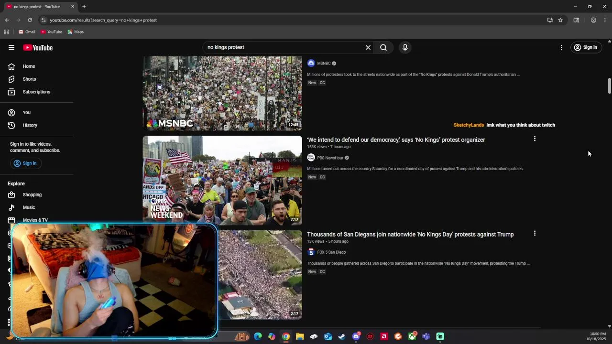
Task: Open Microsoft Teams from taskbar
Action: coord(426,336)
